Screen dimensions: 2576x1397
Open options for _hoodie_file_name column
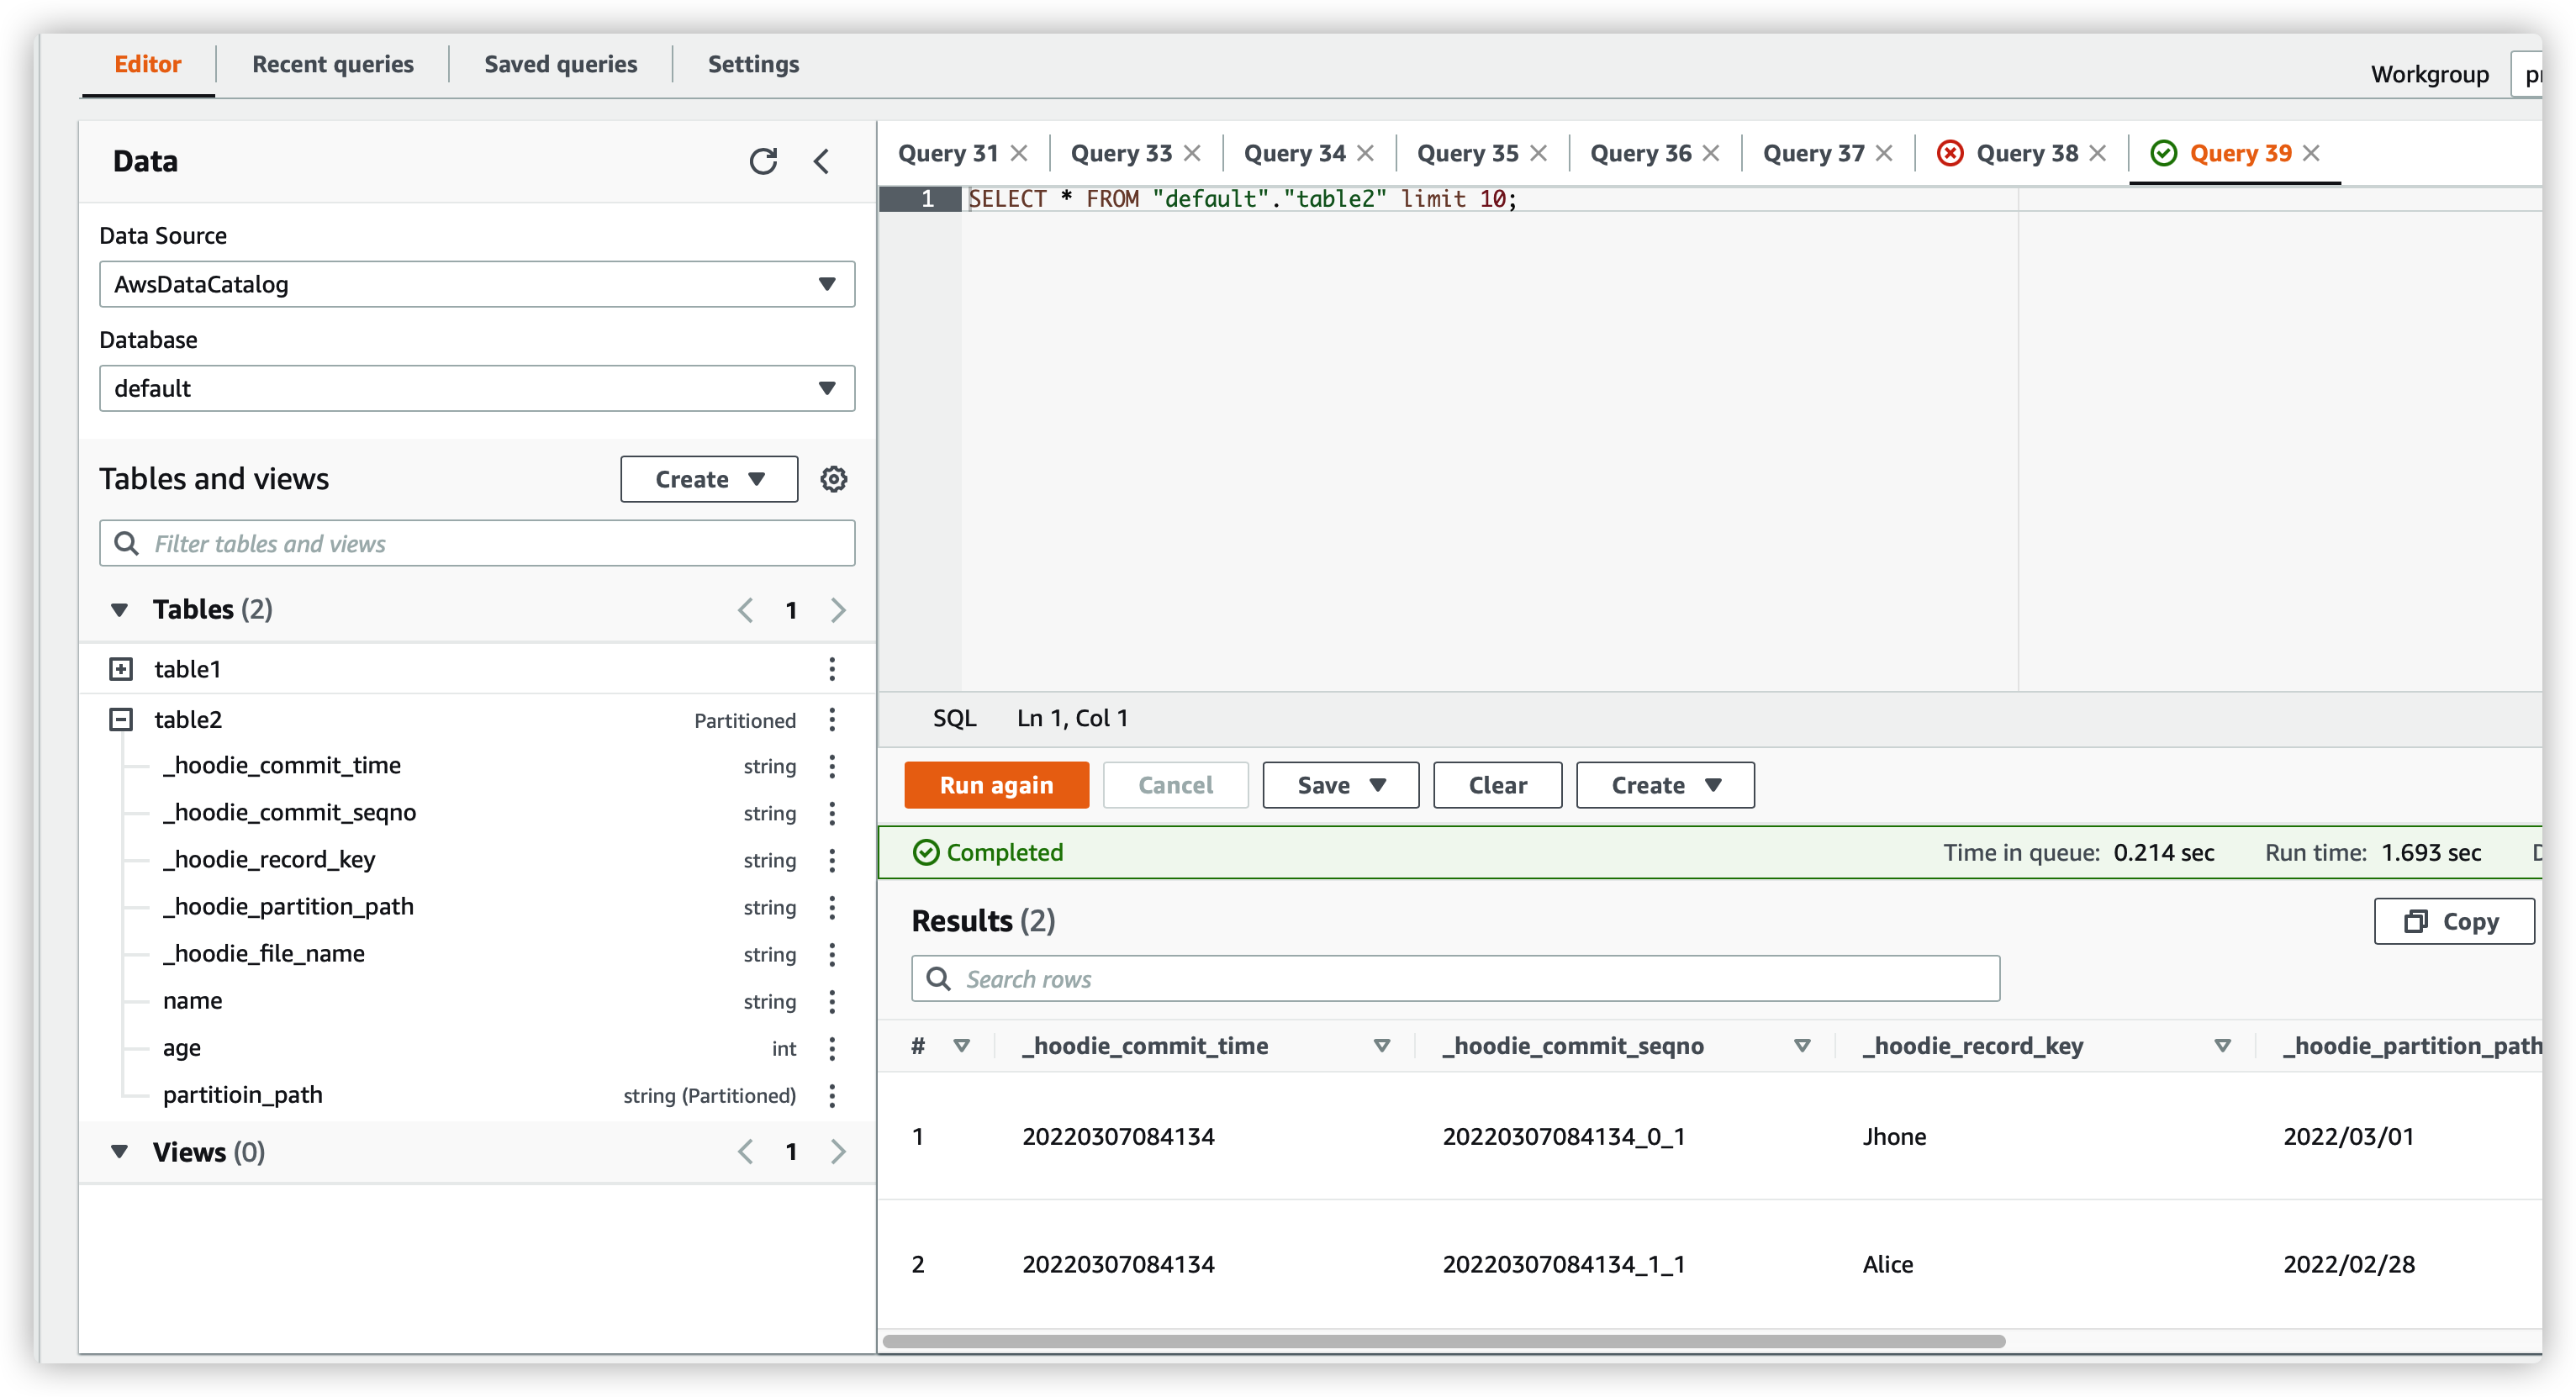832,954
